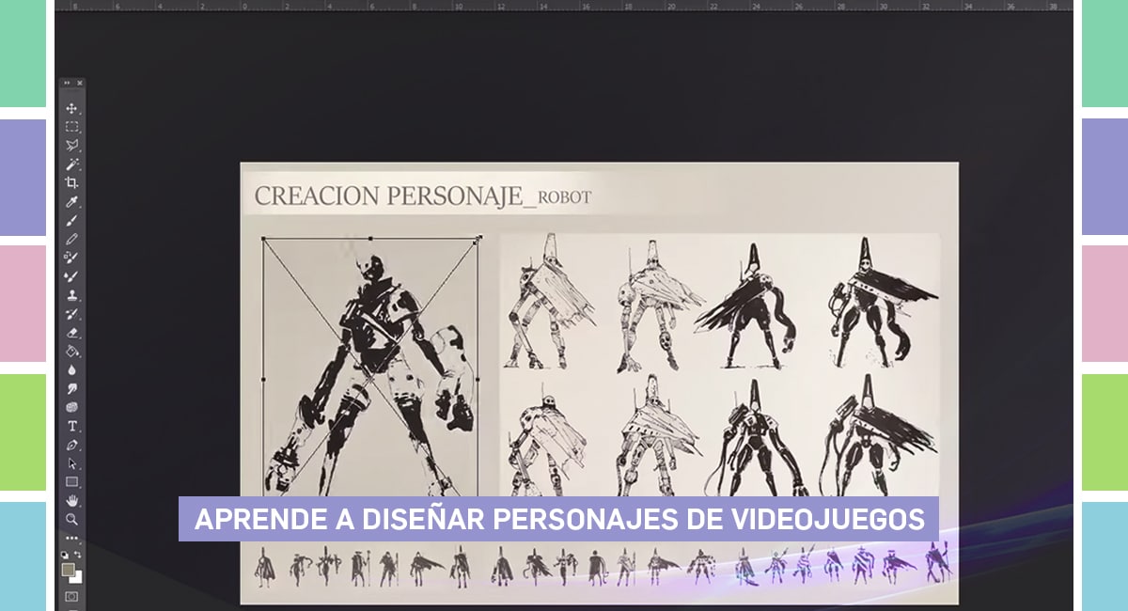Select the Paint Bucket tool
1128x611 pixels.
(x=71, y=351)
